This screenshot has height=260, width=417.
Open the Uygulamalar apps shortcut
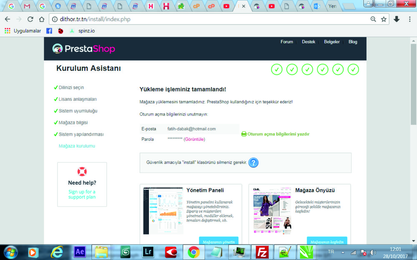23,31
